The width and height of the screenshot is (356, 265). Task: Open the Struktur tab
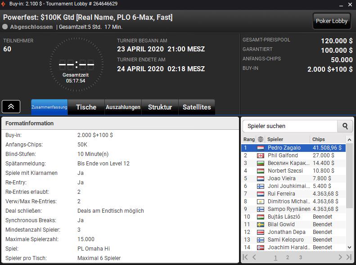tap(160, 107)
